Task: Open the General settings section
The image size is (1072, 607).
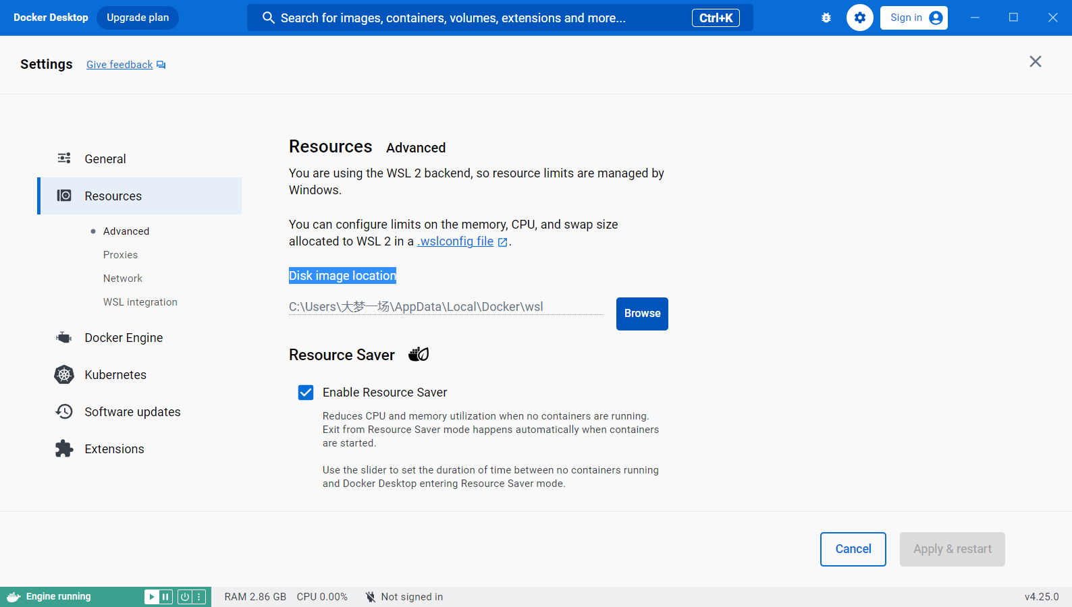Action: tap(105, 159)
